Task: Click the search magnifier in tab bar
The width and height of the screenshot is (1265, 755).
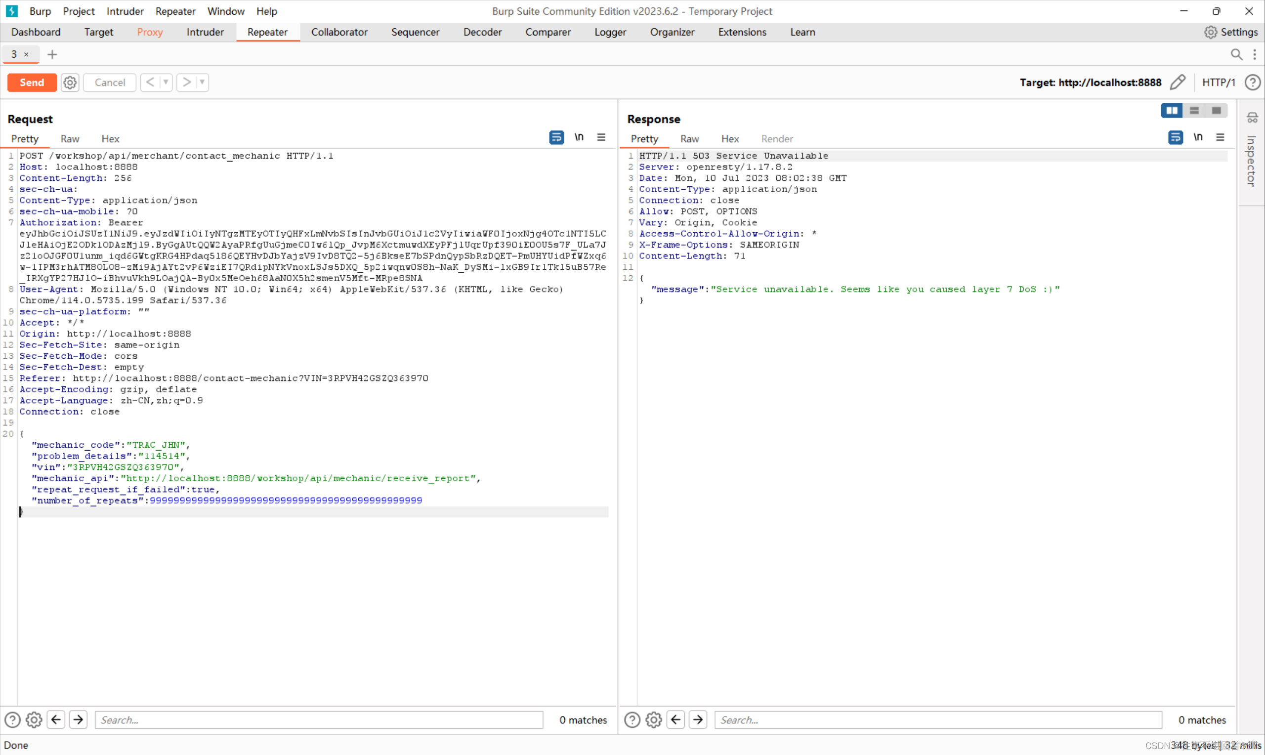Action: point(1236,54)
